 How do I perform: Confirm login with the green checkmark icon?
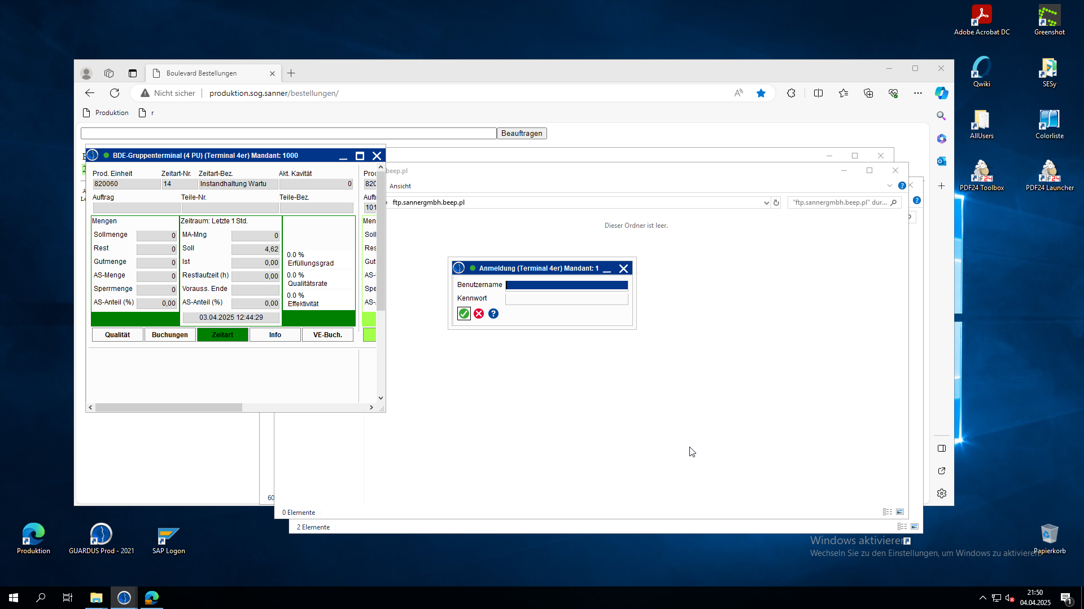464,314
